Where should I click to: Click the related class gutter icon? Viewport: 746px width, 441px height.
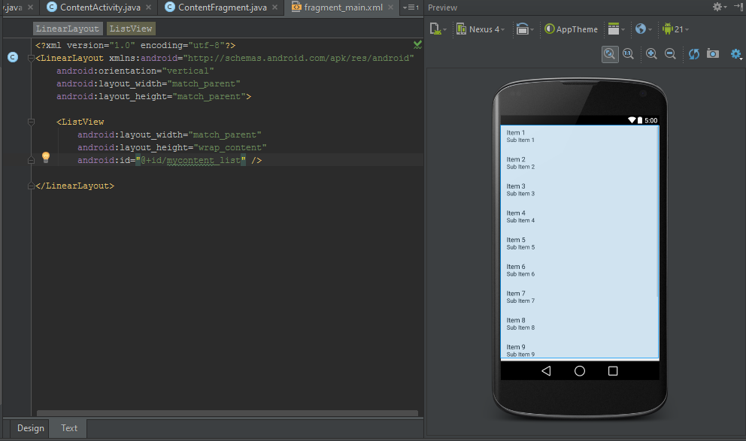pos(13,57)
